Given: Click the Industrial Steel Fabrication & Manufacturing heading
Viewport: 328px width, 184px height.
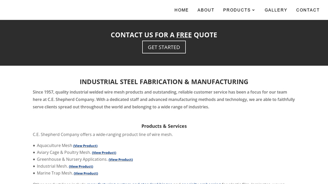Looking at the screenshot, I should pyautogui.click(x=164, y=82).
